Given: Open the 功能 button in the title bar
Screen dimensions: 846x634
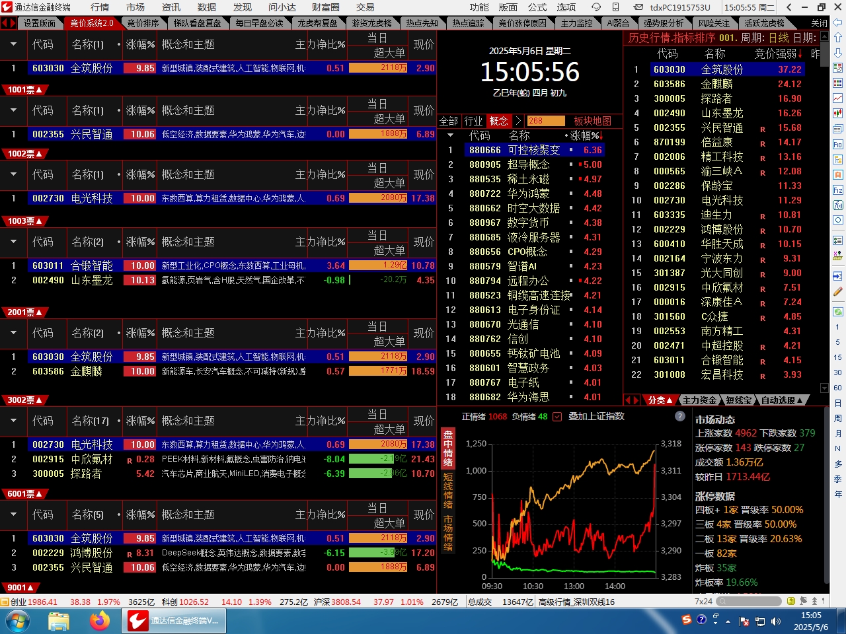Looking at the screenshot, I should pos(479,7).
